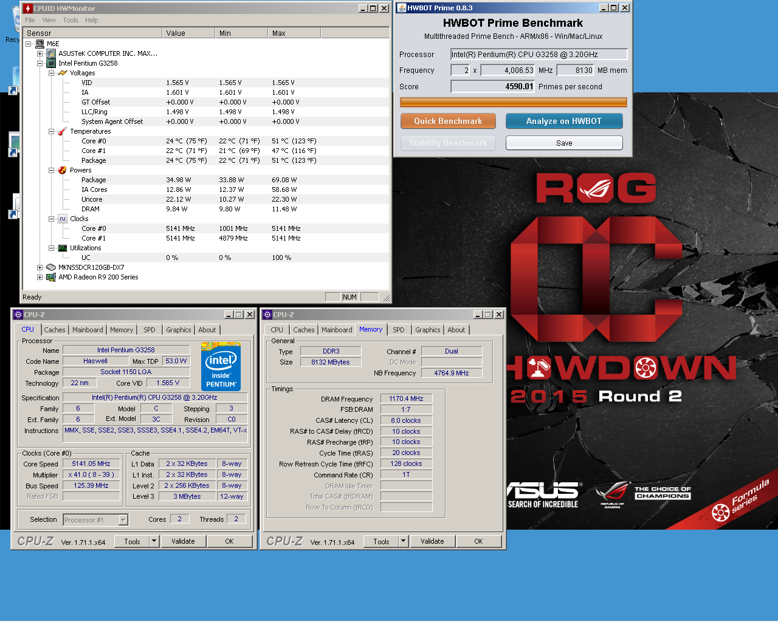
Task: Click the AMD Radeon R9 200 graphics card icon
Action: (x=51, y=277)
